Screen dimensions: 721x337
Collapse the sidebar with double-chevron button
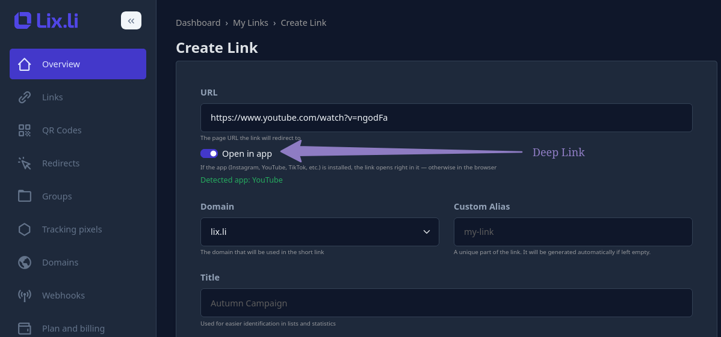(131, 20)
